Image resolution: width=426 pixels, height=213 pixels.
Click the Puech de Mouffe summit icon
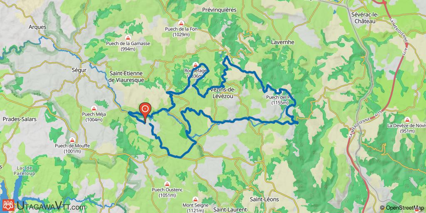[72, 140]
